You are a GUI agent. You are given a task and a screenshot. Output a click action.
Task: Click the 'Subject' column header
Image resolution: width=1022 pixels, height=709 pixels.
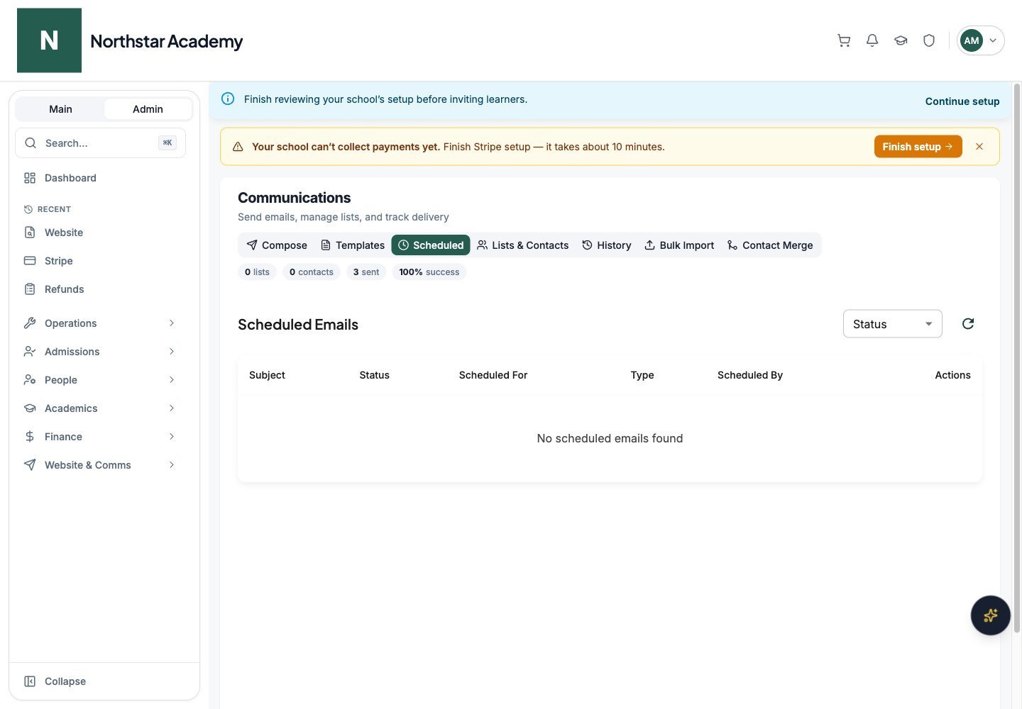[267, 375]
